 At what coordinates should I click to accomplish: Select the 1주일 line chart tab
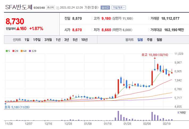37,40
